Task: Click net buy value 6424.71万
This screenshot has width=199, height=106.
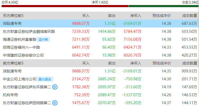Action: 132,47
